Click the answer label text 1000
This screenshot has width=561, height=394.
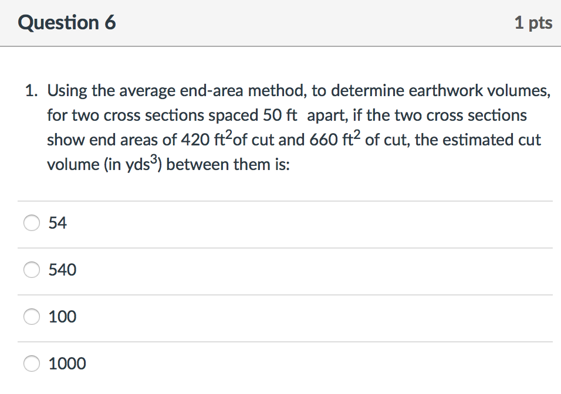point(67,364)
